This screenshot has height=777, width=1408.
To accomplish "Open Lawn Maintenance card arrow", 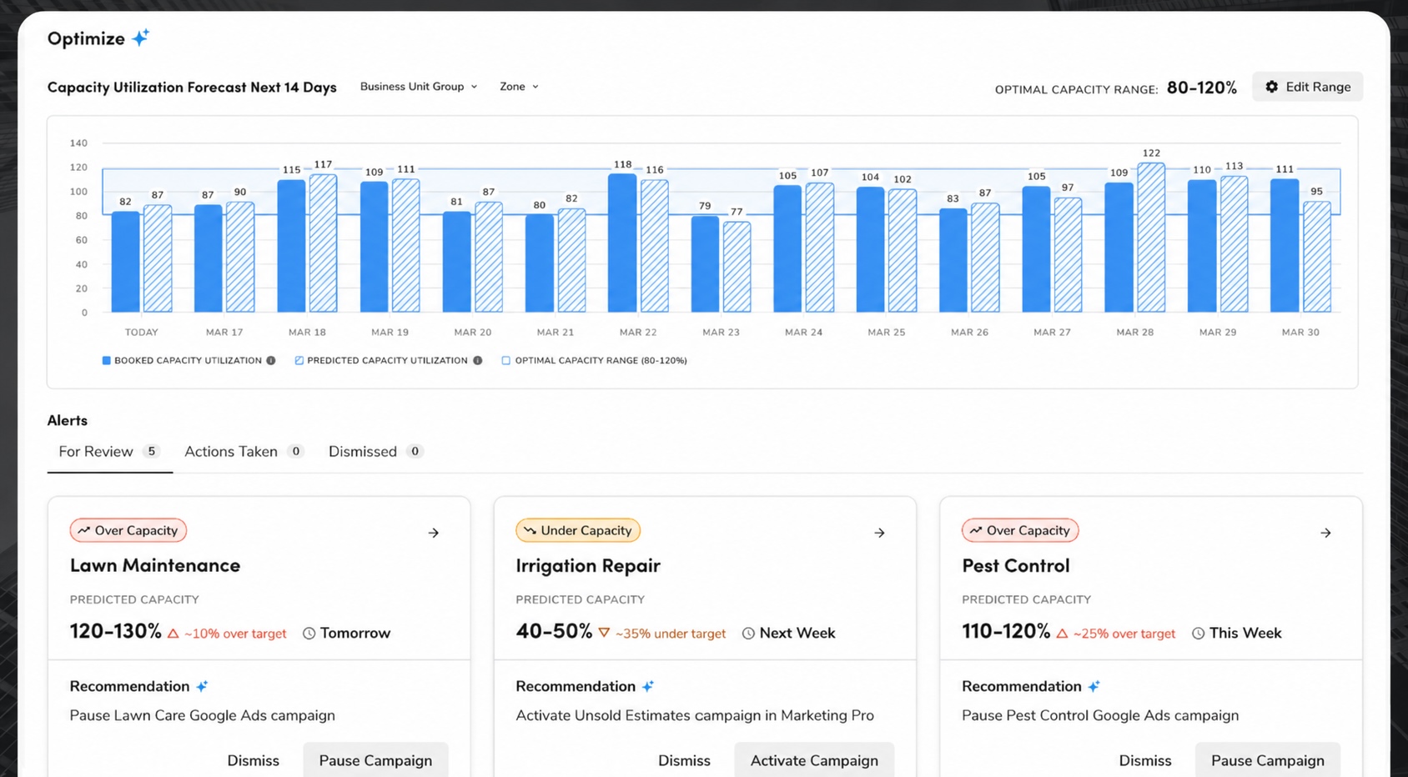I will coord(434,533).
